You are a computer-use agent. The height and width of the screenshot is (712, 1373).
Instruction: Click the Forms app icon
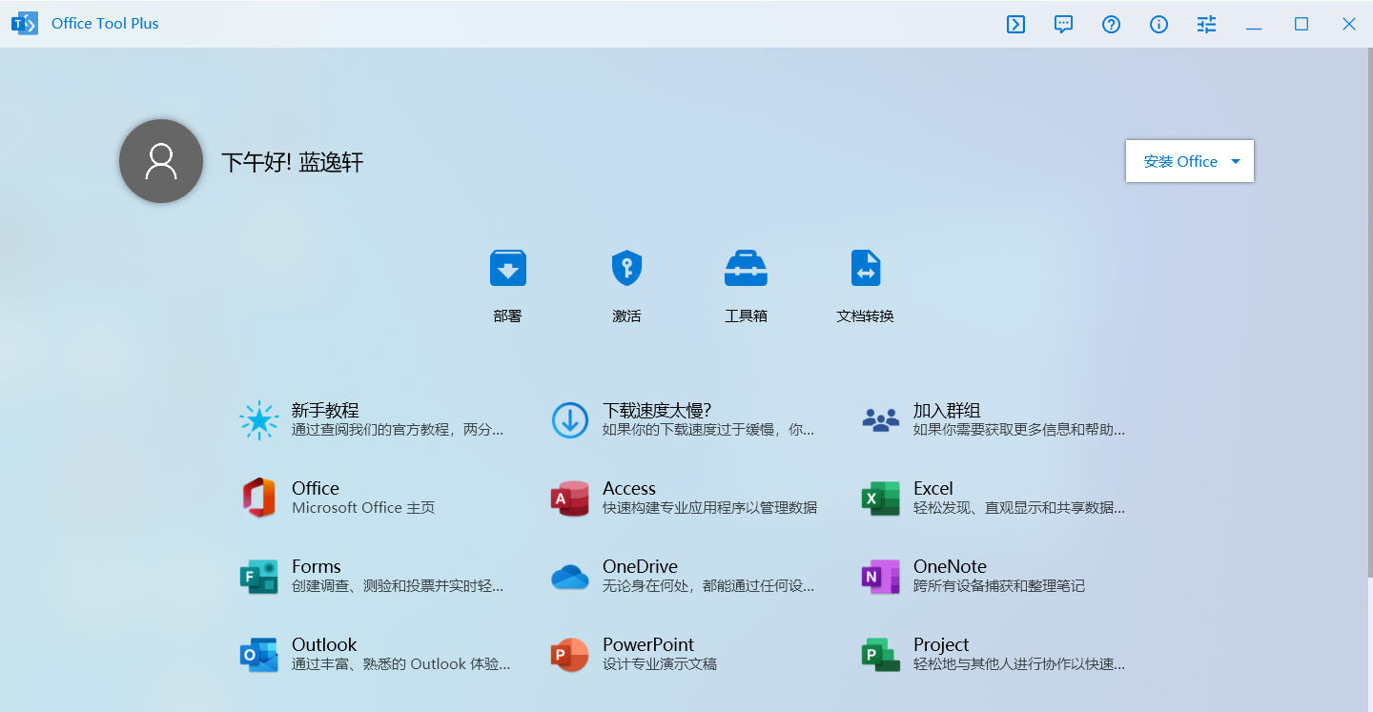pos(258,577)
